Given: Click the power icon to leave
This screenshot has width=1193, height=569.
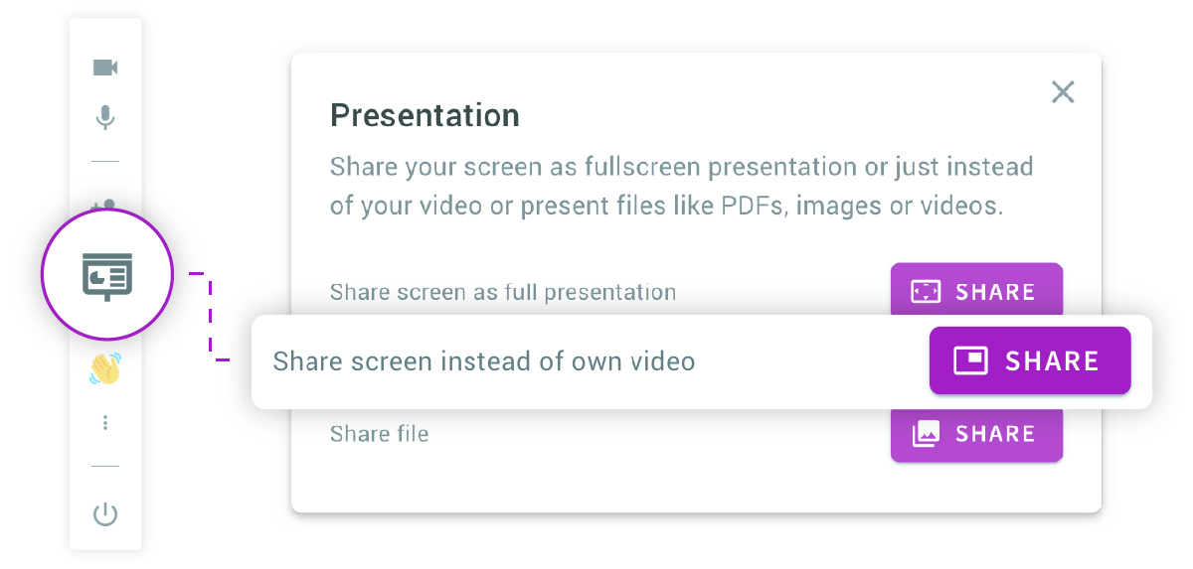Looking at the screenshot, I should click(105, 514).
